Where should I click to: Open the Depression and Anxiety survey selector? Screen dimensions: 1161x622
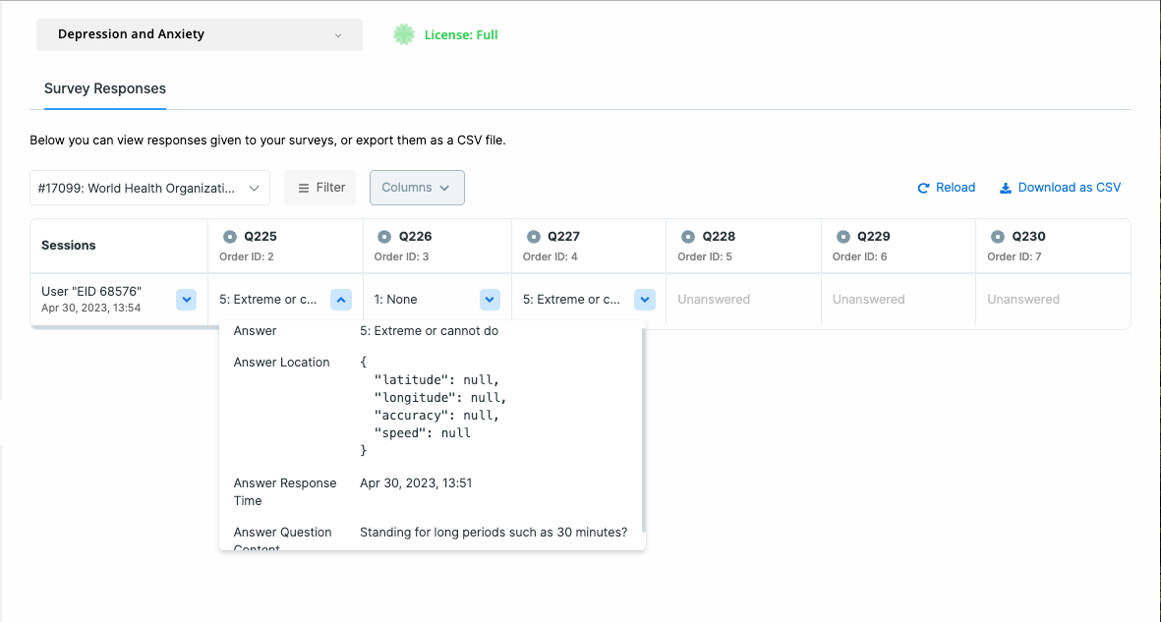[x=199, y=33]
